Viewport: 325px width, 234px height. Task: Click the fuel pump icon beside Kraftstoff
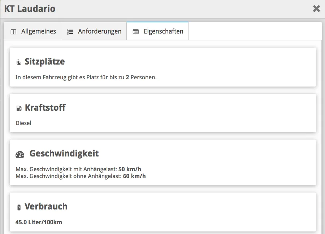(x=19, y=109)
